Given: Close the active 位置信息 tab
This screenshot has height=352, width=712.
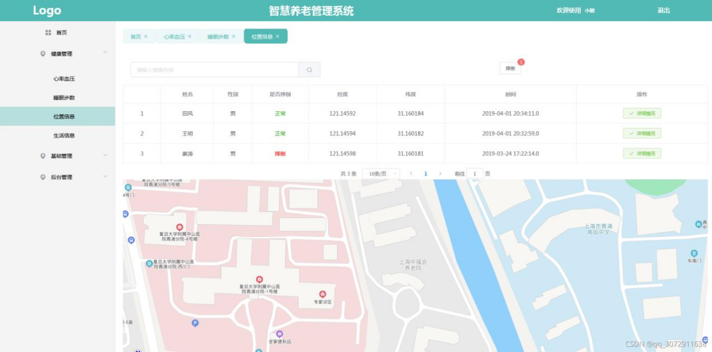Looking at the screenshot, I should coord(277,36).
